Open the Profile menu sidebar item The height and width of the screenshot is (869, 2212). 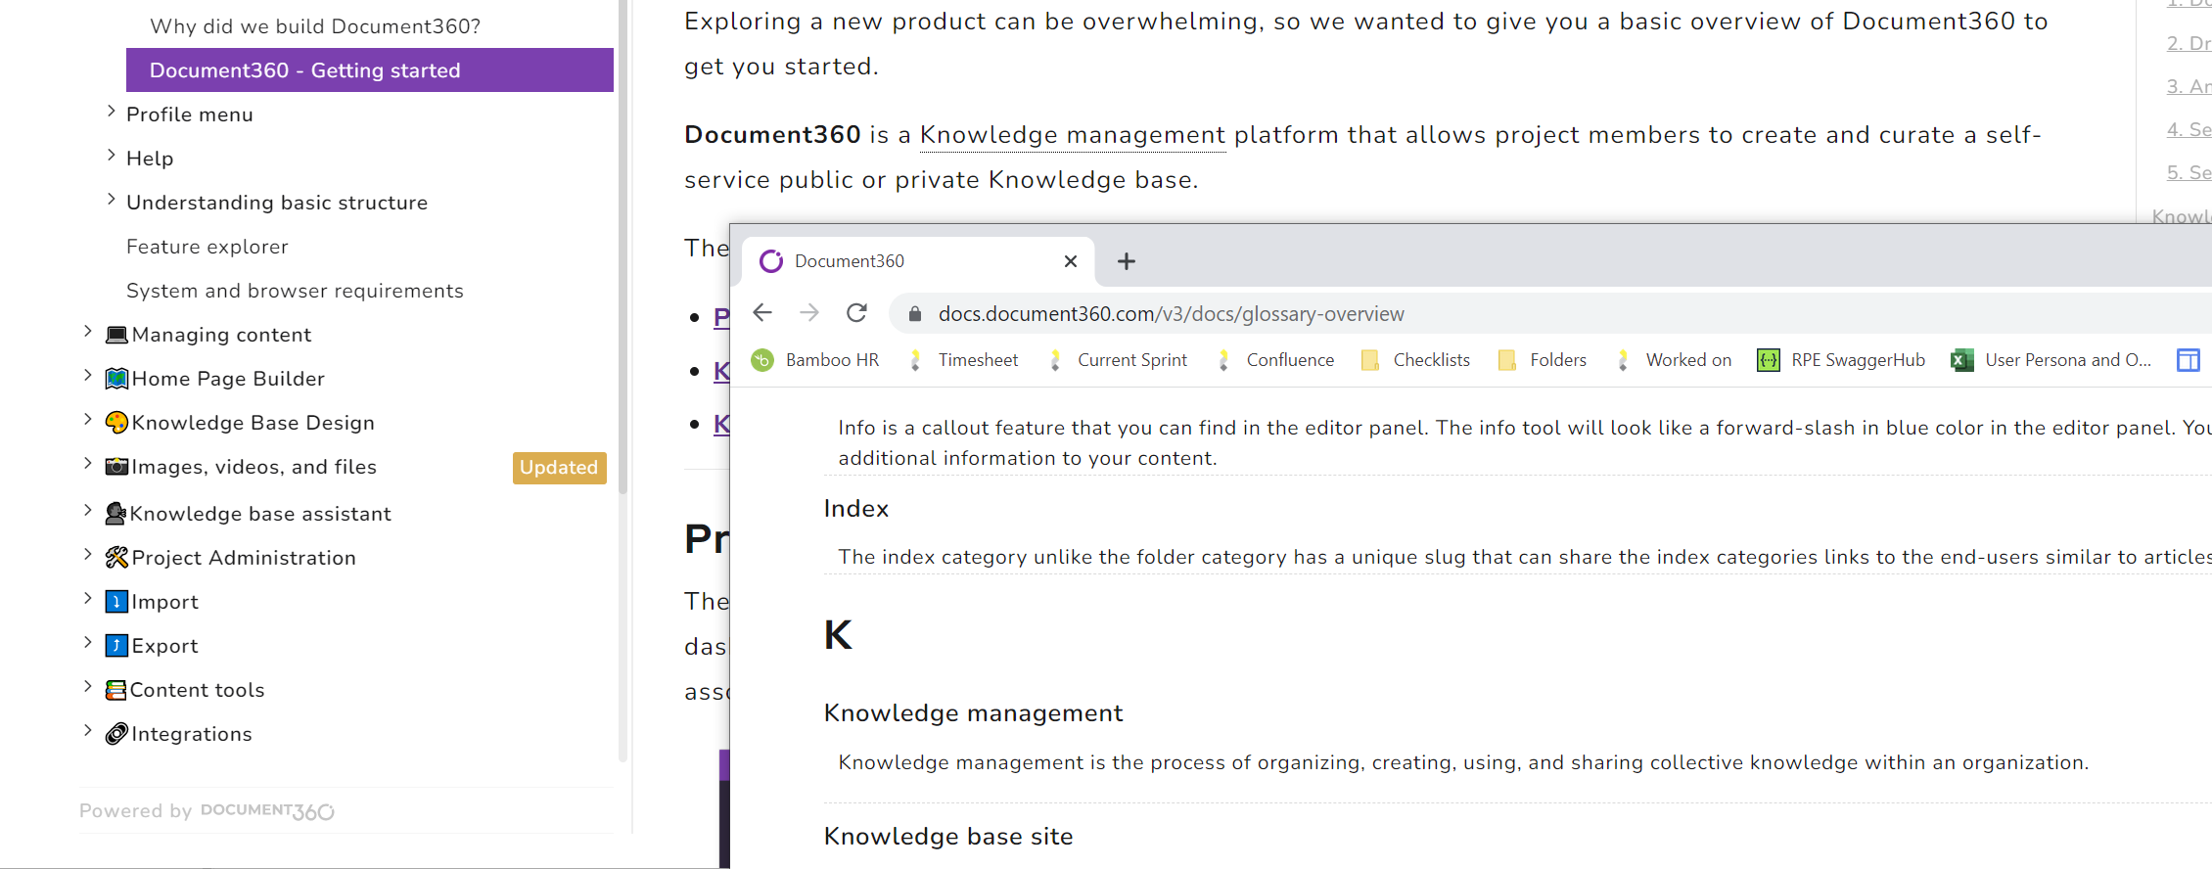coord(190,114)
